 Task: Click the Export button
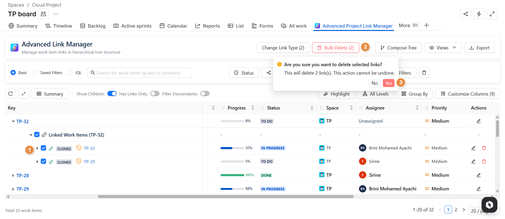click(479, 48)
